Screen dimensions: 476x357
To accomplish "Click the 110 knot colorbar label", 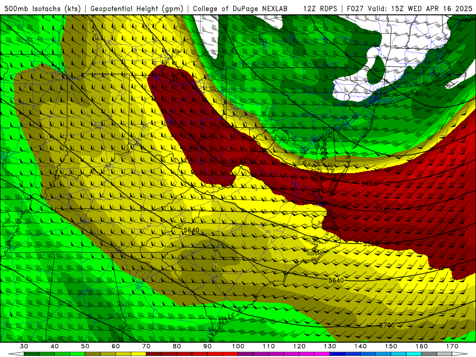I will [x=269, y=346].
